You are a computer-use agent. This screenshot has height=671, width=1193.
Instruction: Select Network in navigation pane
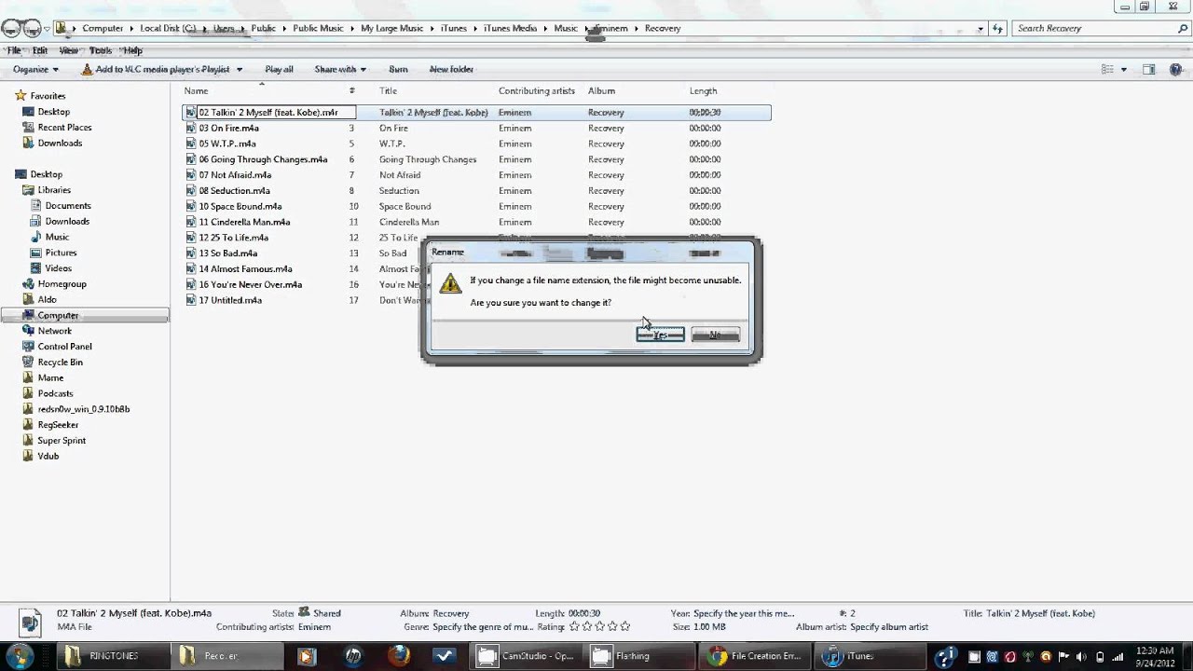point(54,332)
